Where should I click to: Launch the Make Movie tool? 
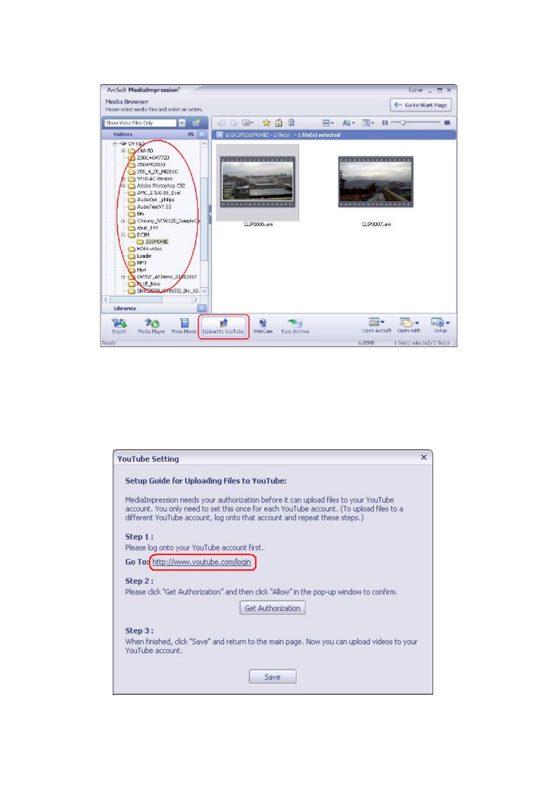(184, 326)
